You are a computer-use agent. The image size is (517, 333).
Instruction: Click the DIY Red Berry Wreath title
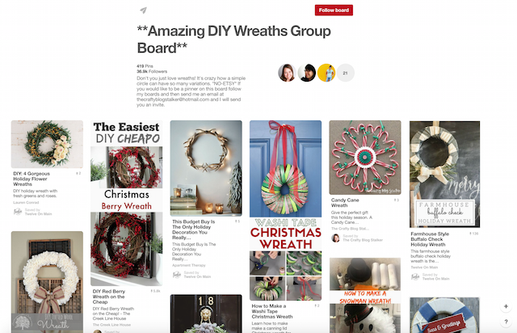click(109, 297)
